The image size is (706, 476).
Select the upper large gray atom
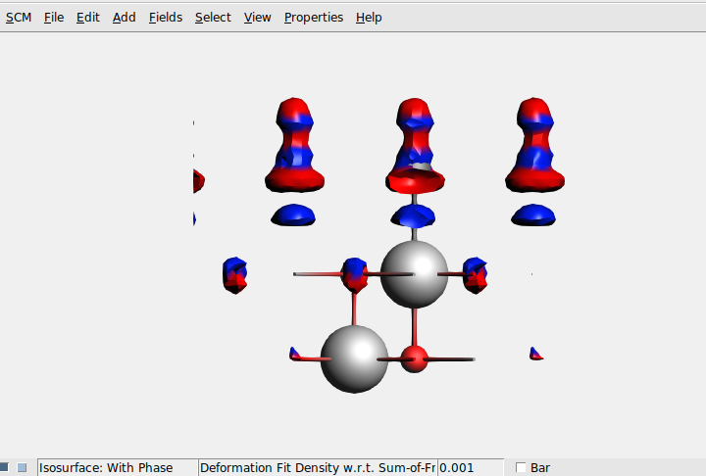(414, 273)
